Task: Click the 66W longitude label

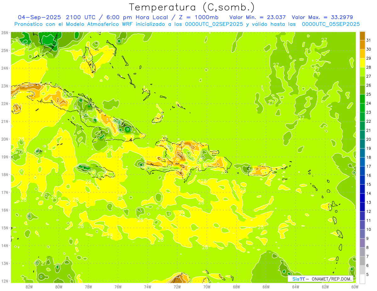Action: [266, 286]
